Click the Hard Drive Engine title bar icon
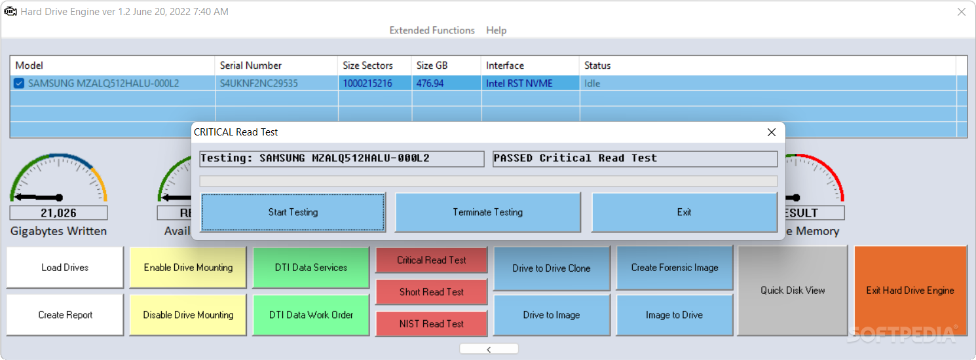 (x=10, y=12)
